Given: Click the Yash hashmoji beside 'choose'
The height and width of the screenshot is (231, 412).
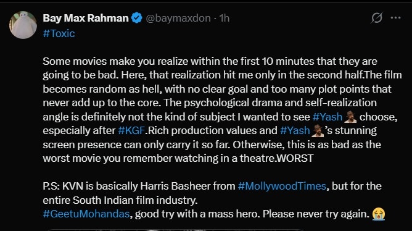Looking at the screenshot, I should 350,117.
